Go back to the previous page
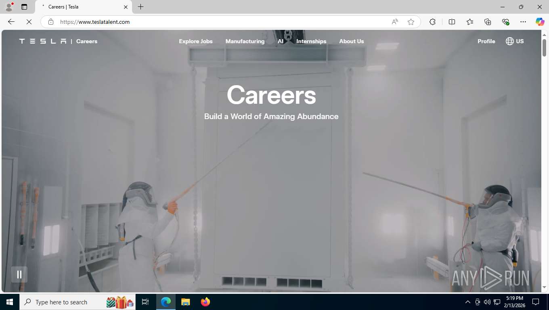The image size is (549, 310). coord(11,22)
